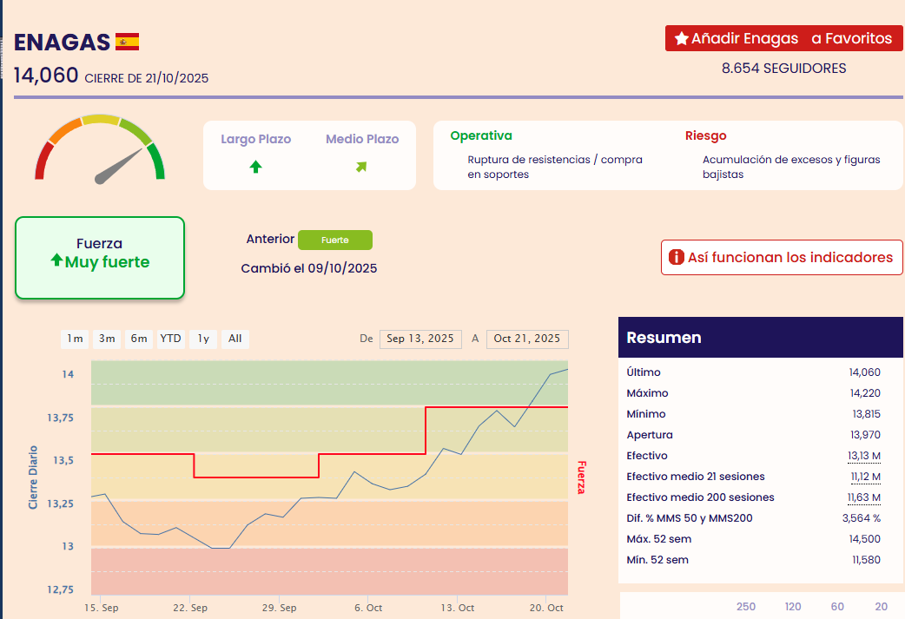
Task: Open the end date Oct 21, 2025 picker
Action: (x=527, y=339)
